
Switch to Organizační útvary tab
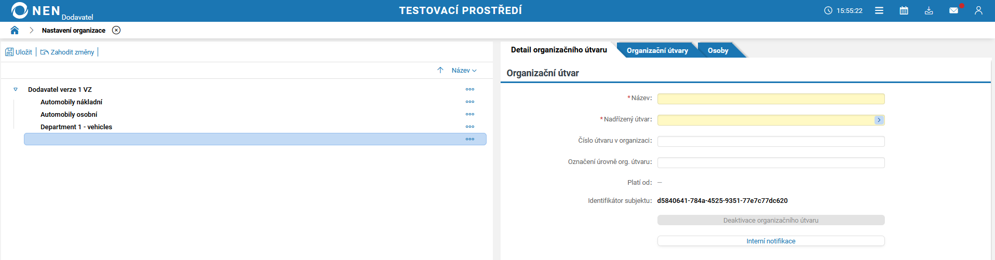[x=657, y=50]
